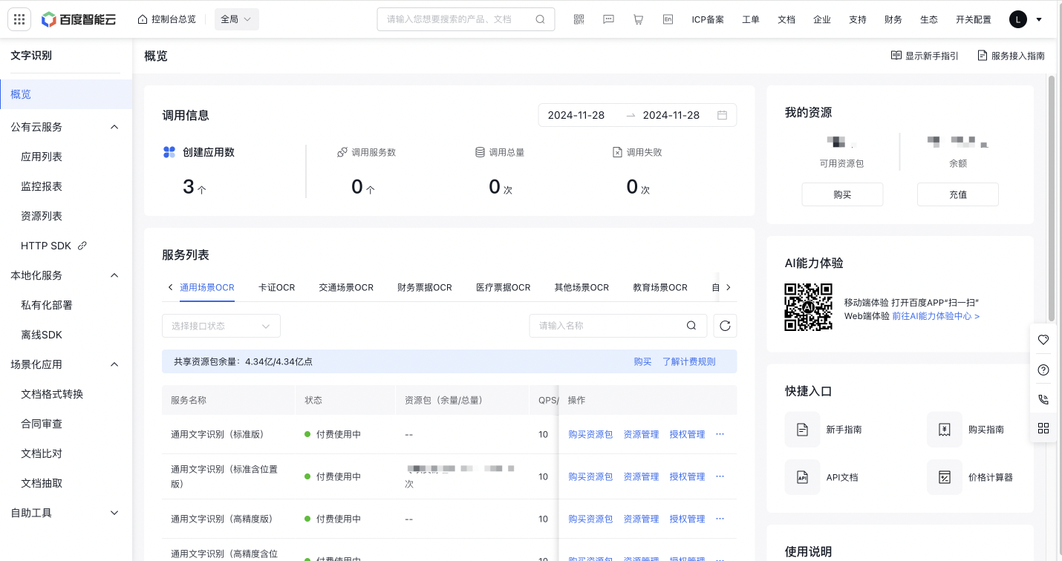Collapse the 场景化应用 sidebar section
Screen dimensions: 1062x561
tap(114, 364)
